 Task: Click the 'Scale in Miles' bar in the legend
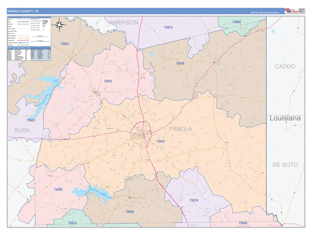[40, 37]
